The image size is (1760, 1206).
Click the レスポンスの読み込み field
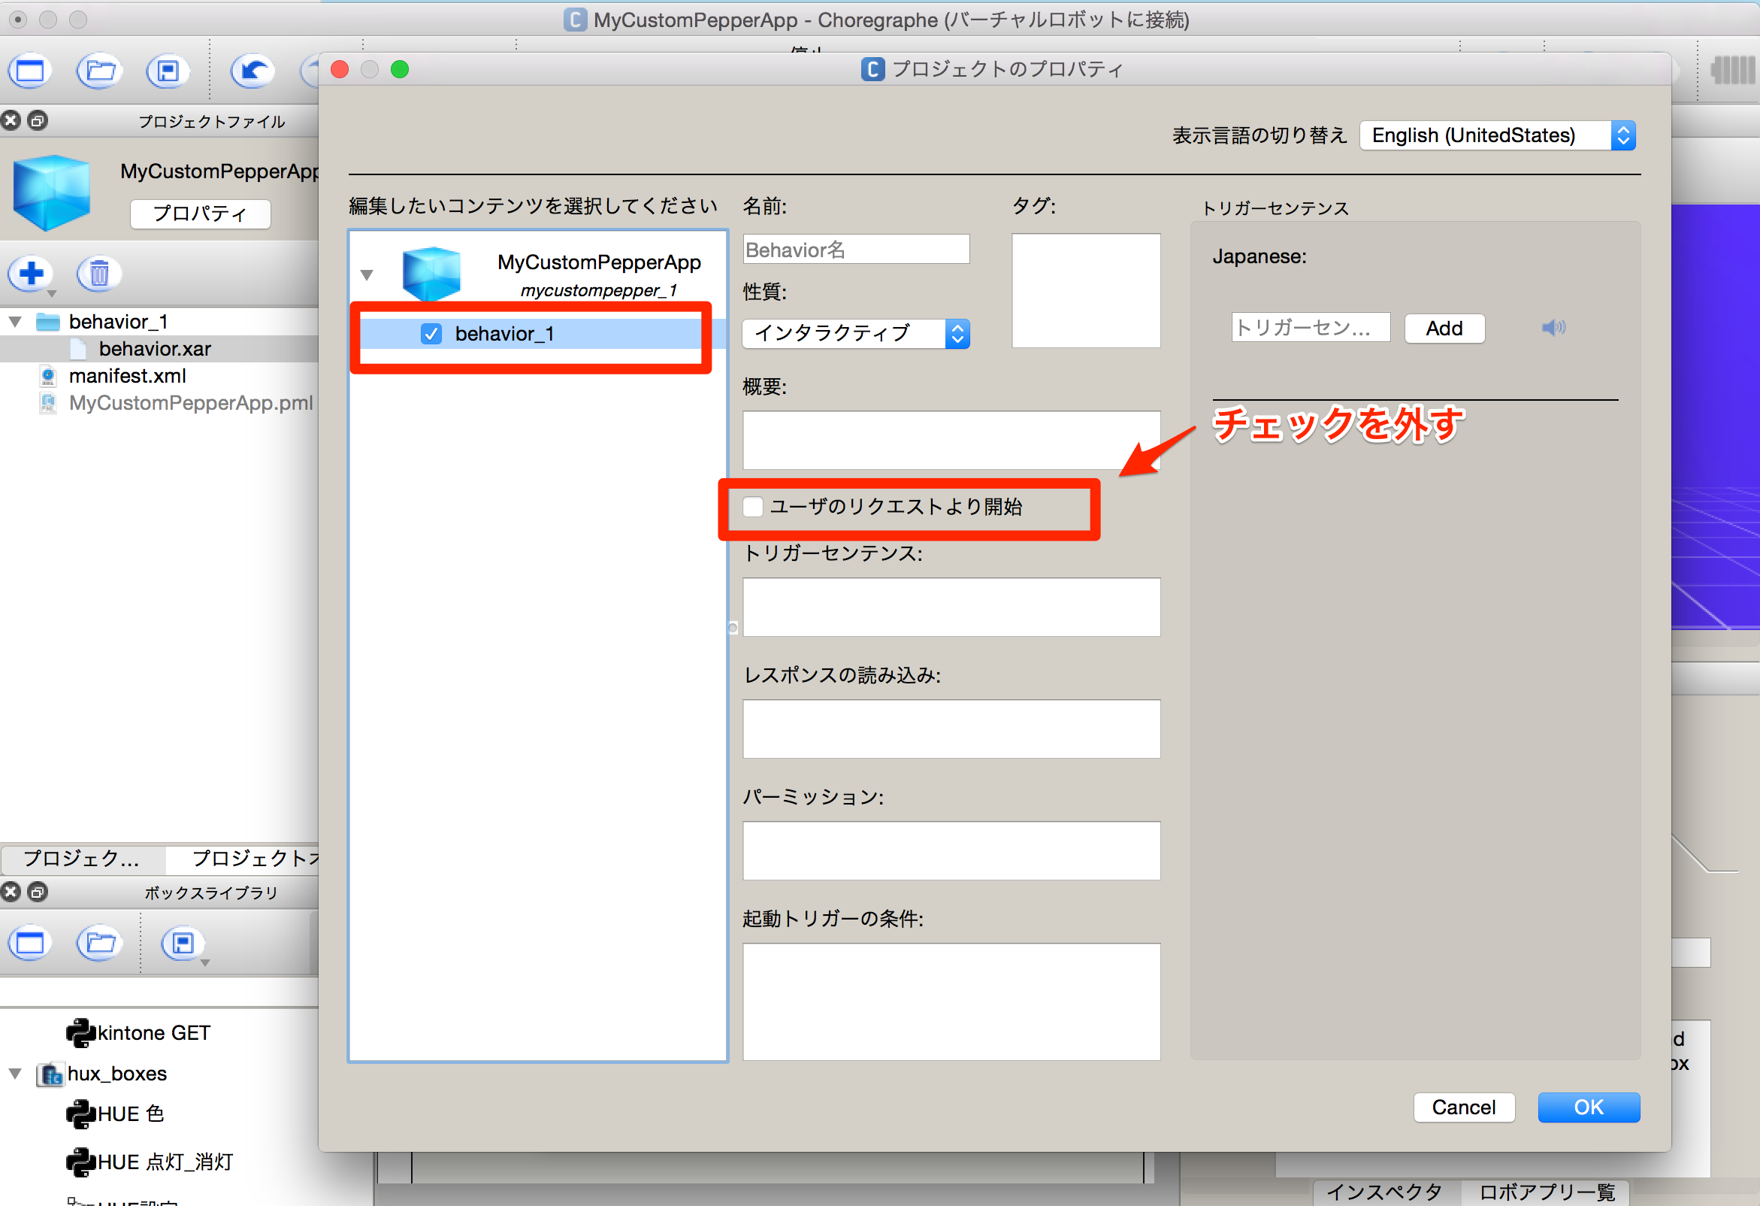[951, 729]
